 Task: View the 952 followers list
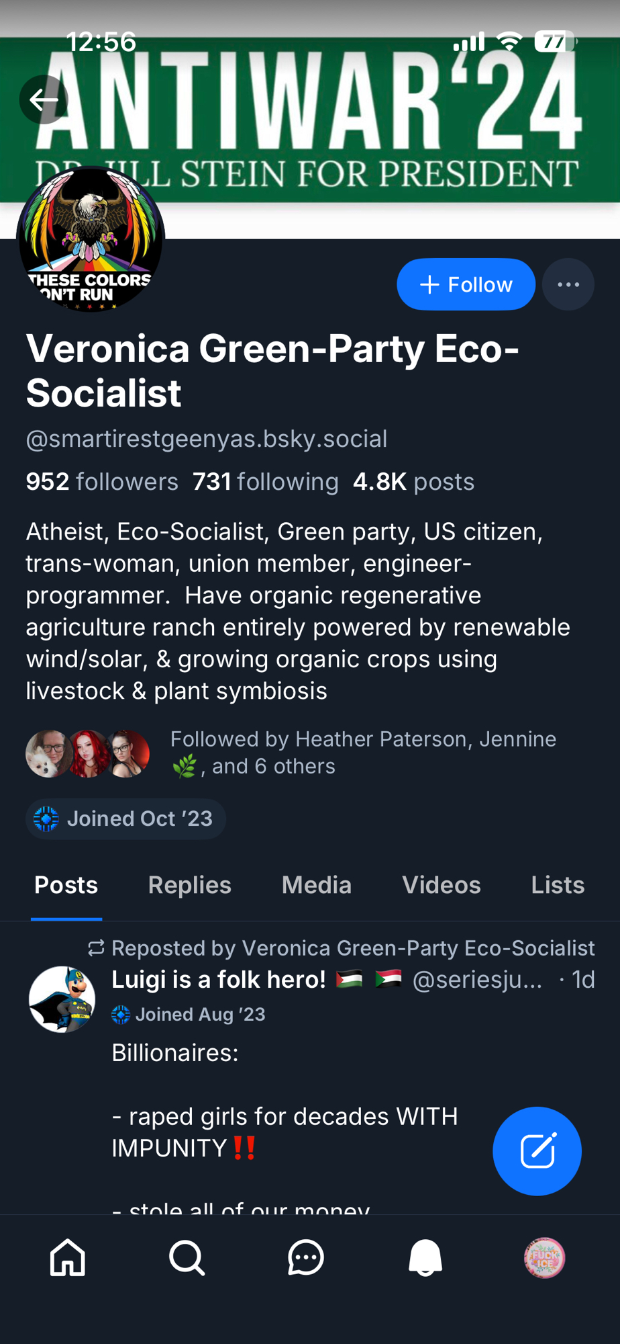tap(102, 482)
